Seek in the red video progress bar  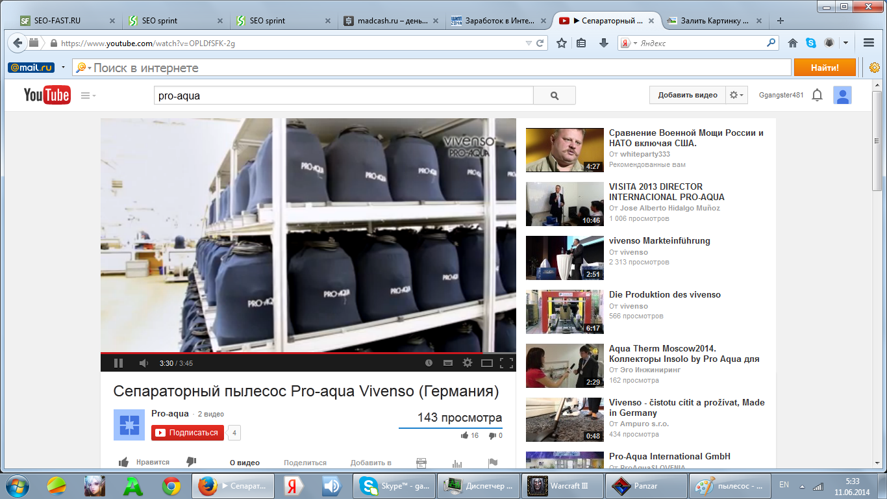(x=308, y=353)
